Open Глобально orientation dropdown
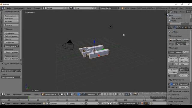This screenshot has width=192, height=108. pos(92,94)
